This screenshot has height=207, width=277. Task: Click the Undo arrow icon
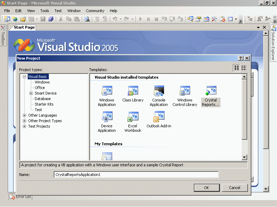[115, 19]
